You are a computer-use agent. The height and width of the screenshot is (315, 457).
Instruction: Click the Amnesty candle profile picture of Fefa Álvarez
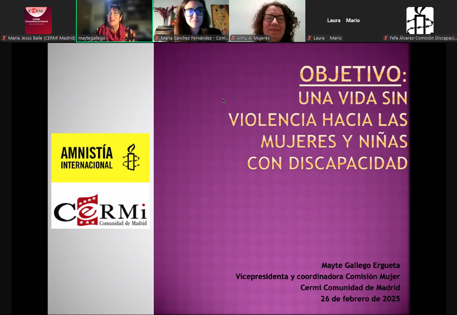pyautogui.click(x=420, y=20)
